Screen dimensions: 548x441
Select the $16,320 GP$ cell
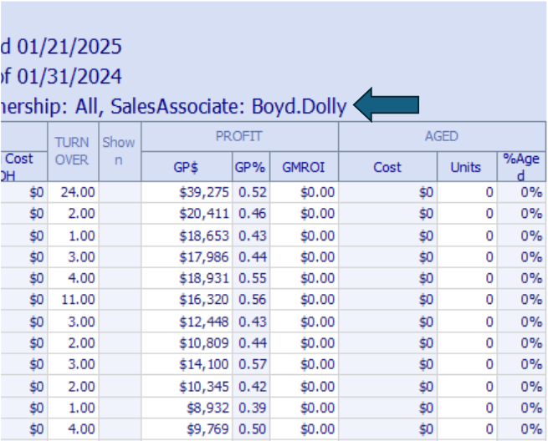tap(187, 300)
